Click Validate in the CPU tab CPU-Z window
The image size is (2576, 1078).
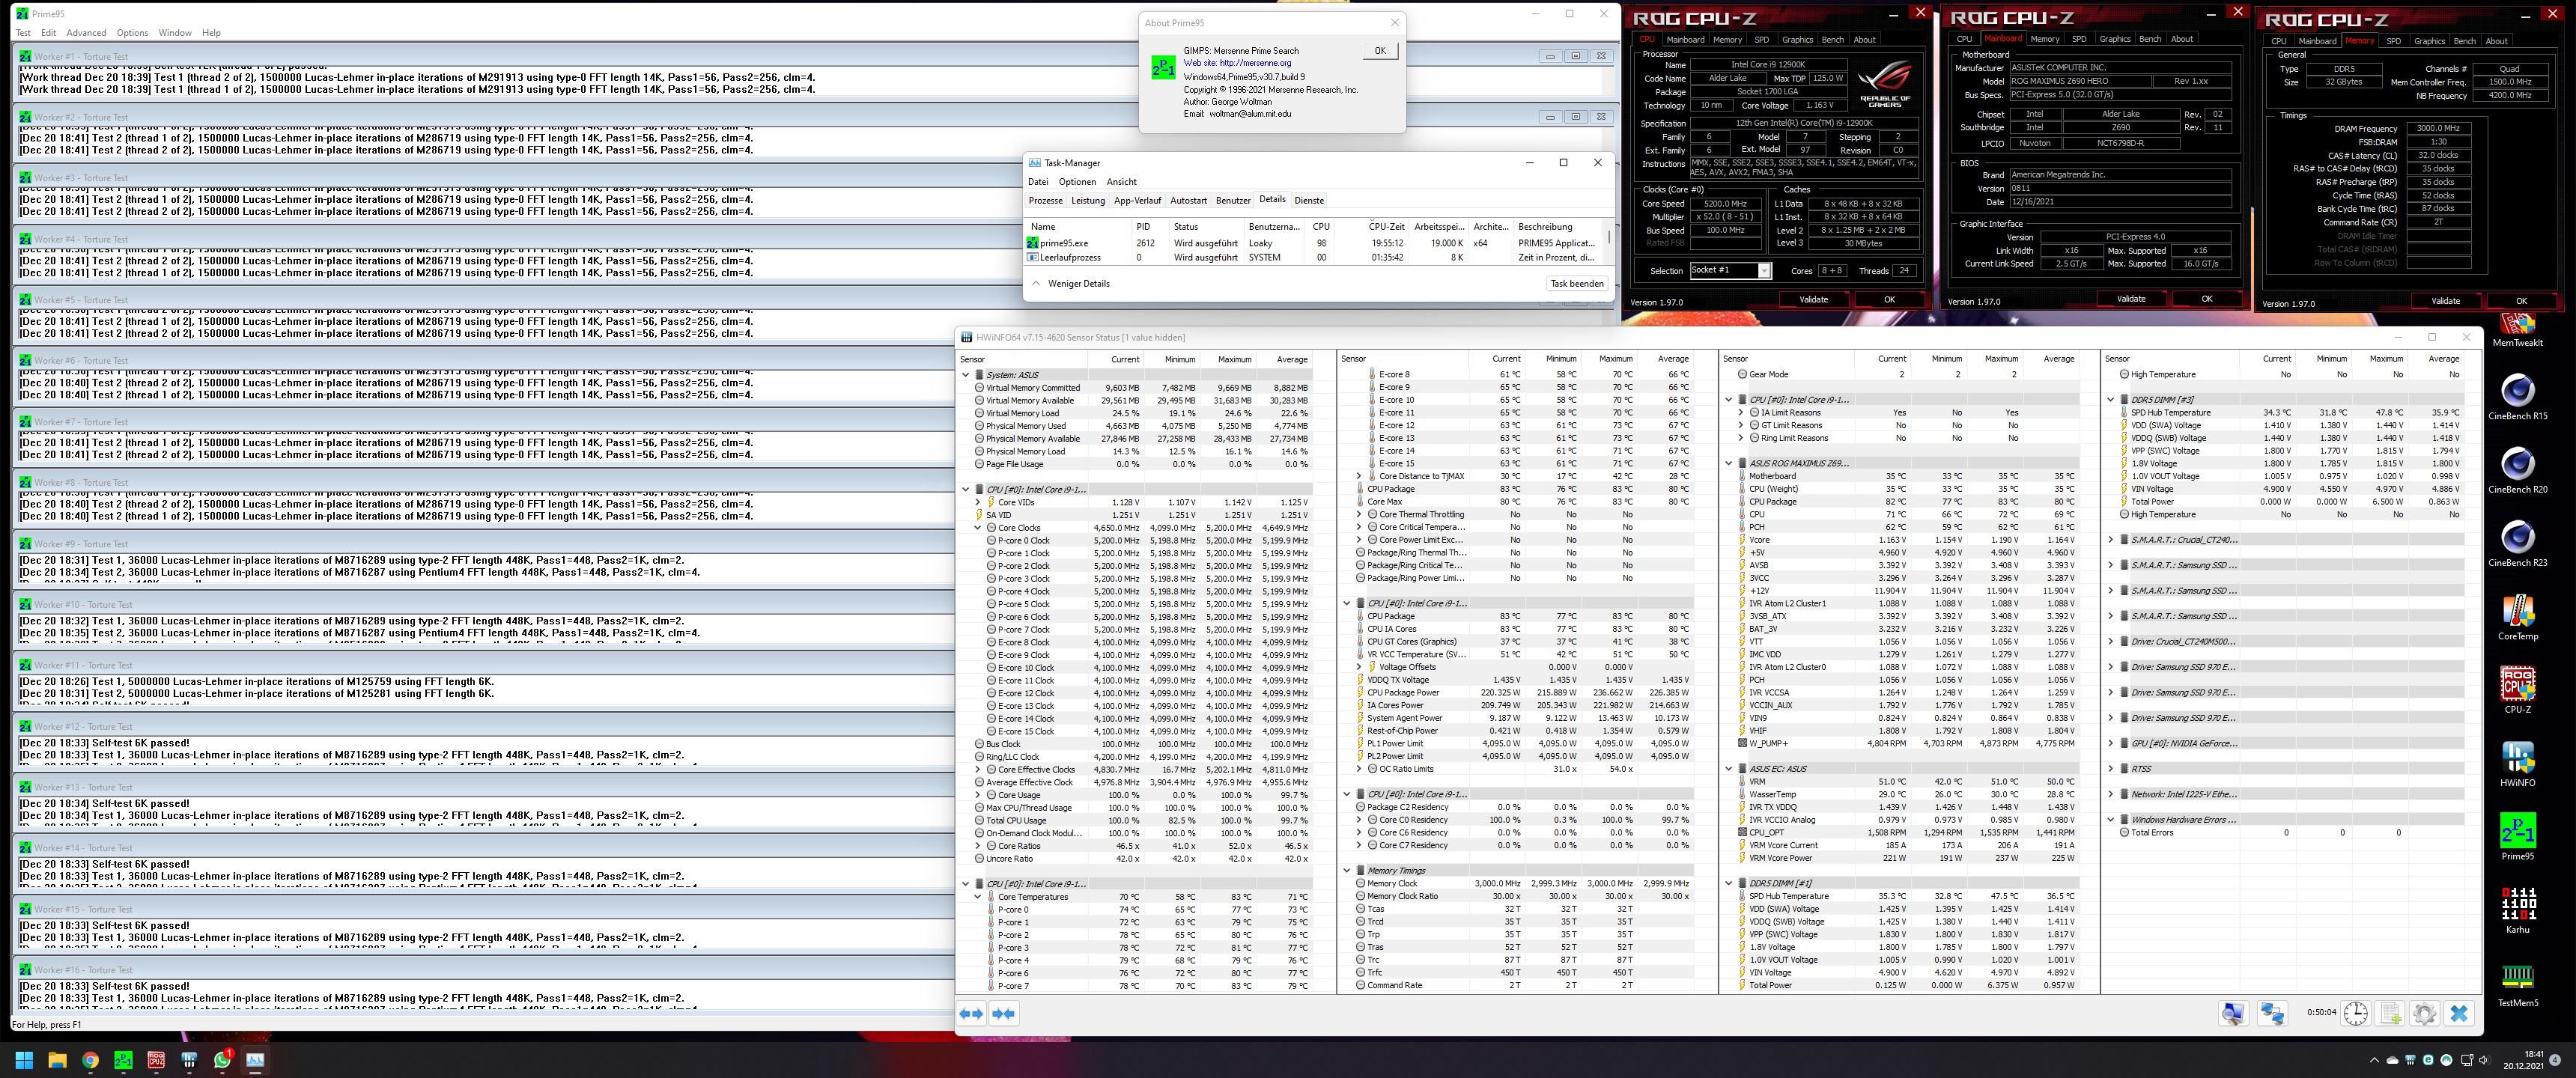pyautogui.click(x=1814, y=300)
